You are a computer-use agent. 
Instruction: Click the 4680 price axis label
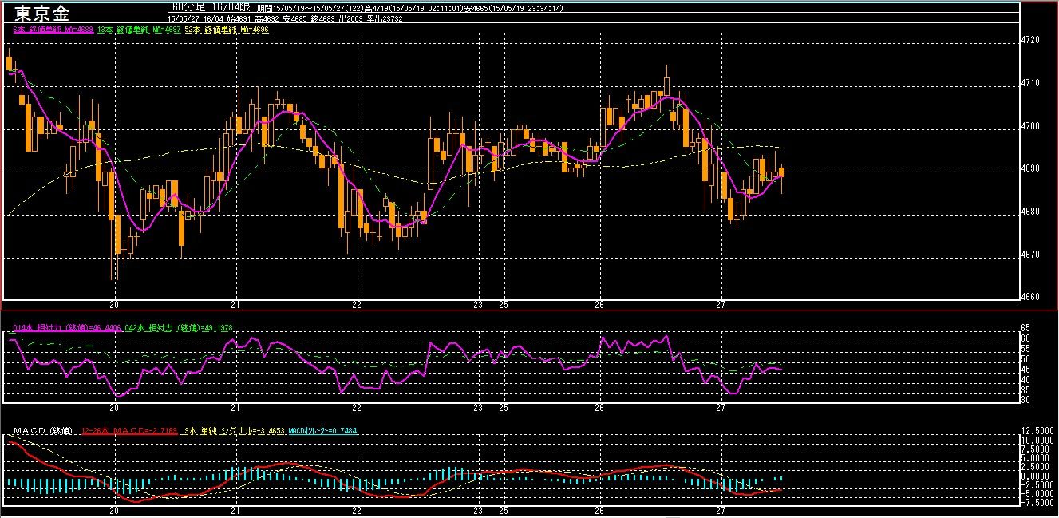coord(1031,212)
